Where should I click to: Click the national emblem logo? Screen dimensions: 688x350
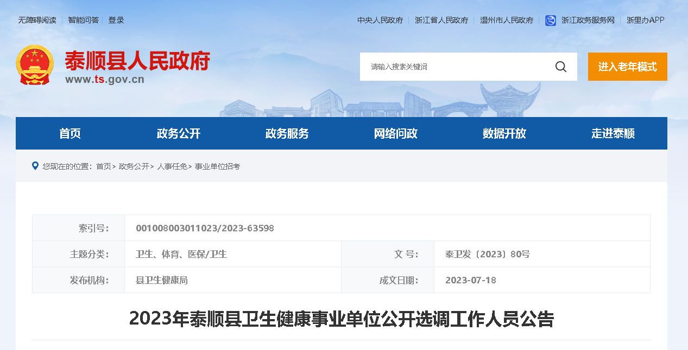[x=35, y=65]
